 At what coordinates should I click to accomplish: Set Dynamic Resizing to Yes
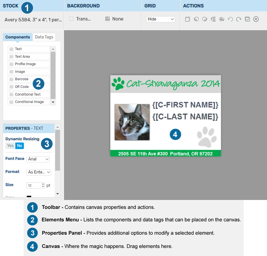(x=10, y=145)
